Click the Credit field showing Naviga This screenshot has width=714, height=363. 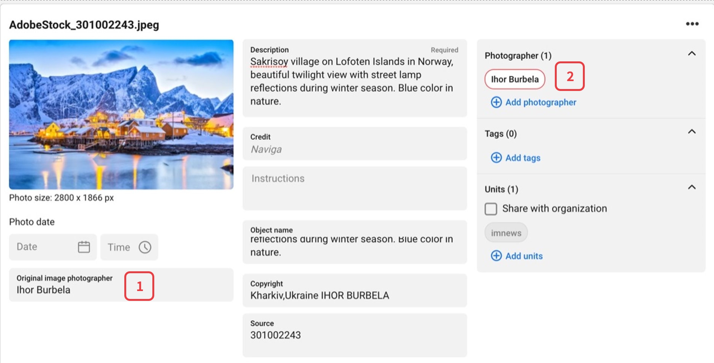[354, 149]
